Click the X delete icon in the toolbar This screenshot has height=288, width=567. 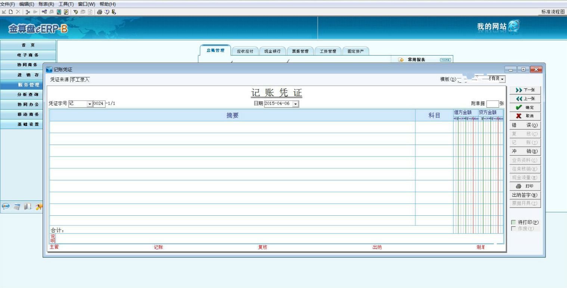click(18, 12)
